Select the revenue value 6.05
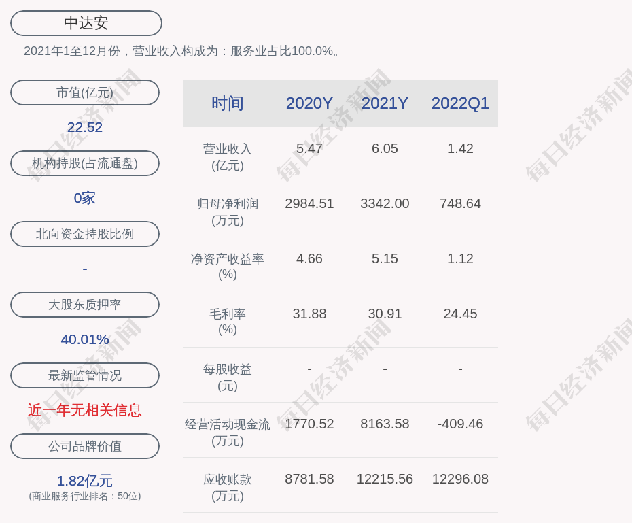 click(385, 148)
